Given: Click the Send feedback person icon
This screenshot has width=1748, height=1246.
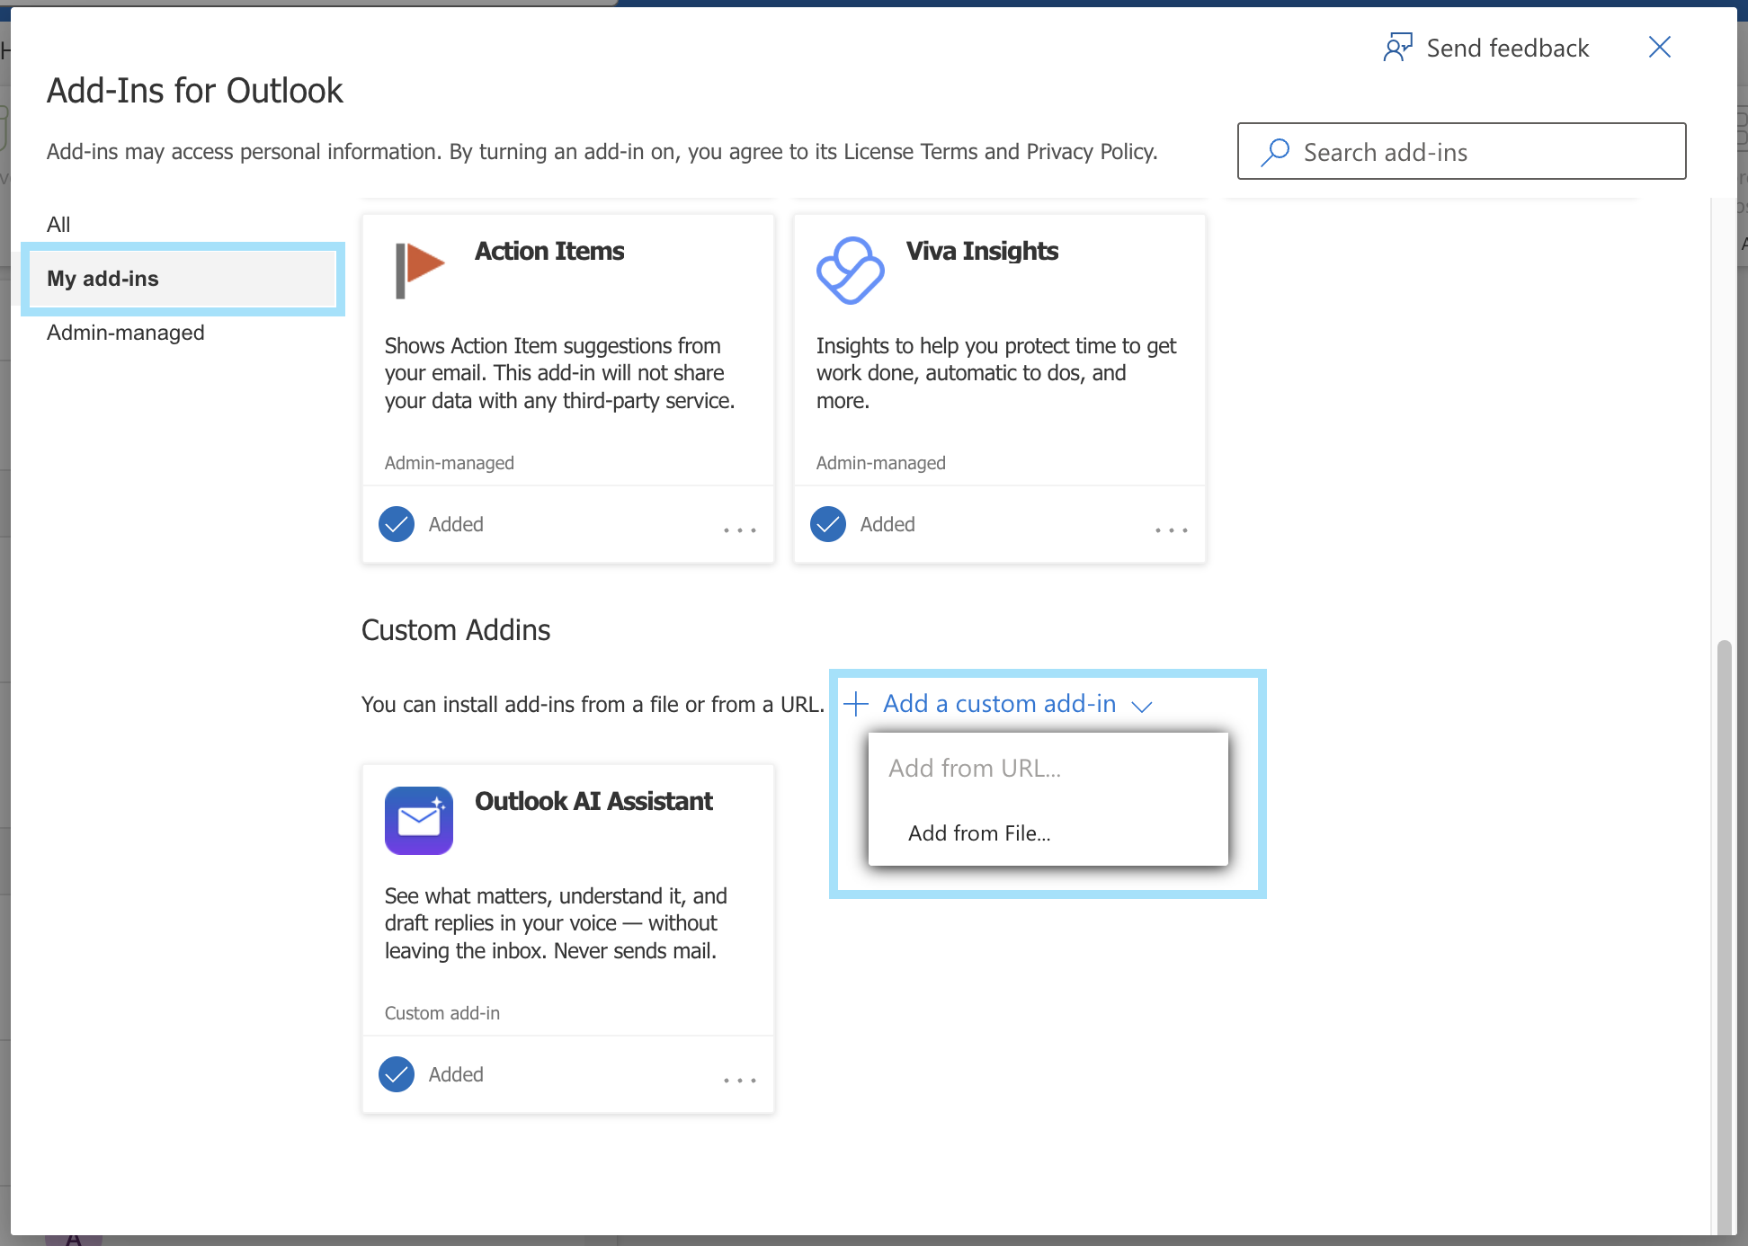Looking at the screenshot, I should click(x=1398, y=48).
